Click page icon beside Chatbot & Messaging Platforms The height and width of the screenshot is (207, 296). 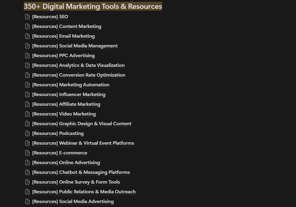[27, 172]
